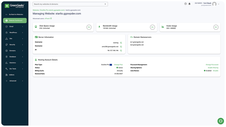Screen dimensions: 226x127
Task: Click nameserver ns2.greengeeks.net
Action: [137, 45]
